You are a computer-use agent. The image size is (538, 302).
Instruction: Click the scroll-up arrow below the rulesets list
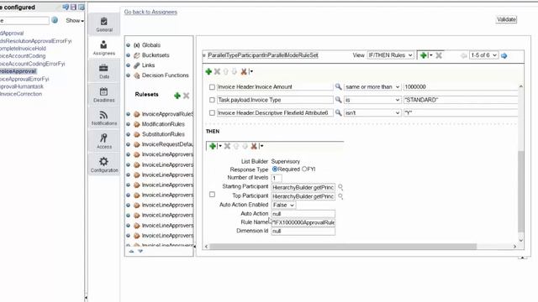point(131,252)
